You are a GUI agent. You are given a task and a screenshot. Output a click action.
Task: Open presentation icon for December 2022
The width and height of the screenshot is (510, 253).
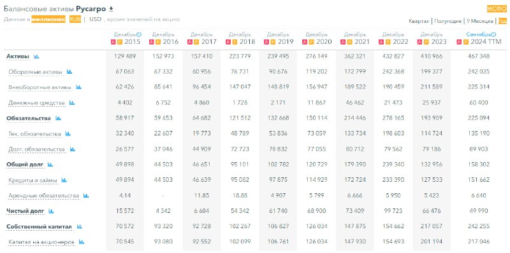tap(387, 42)
